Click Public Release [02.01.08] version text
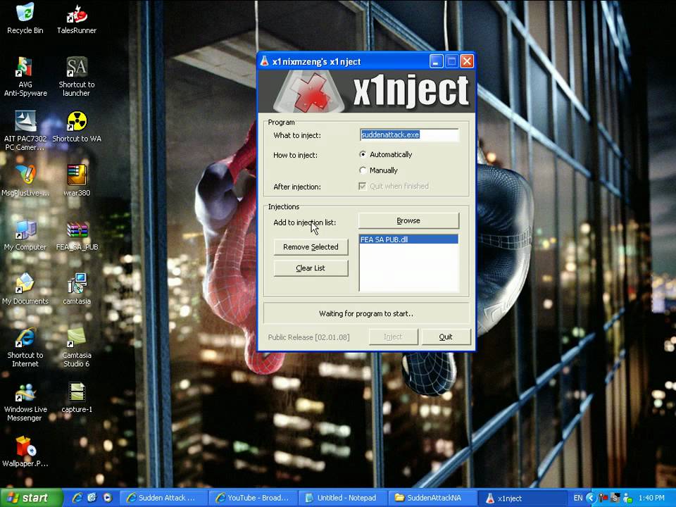676x507 pixels. [308, 337]
